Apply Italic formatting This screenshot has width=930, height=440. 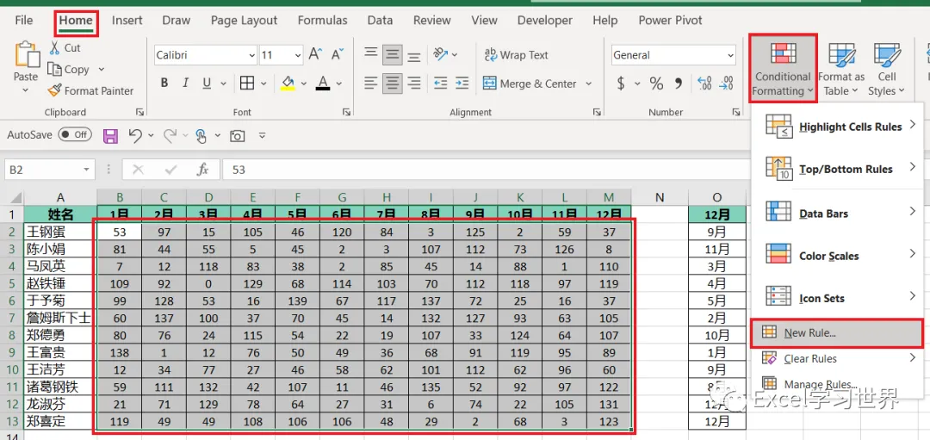coord(186,83)
